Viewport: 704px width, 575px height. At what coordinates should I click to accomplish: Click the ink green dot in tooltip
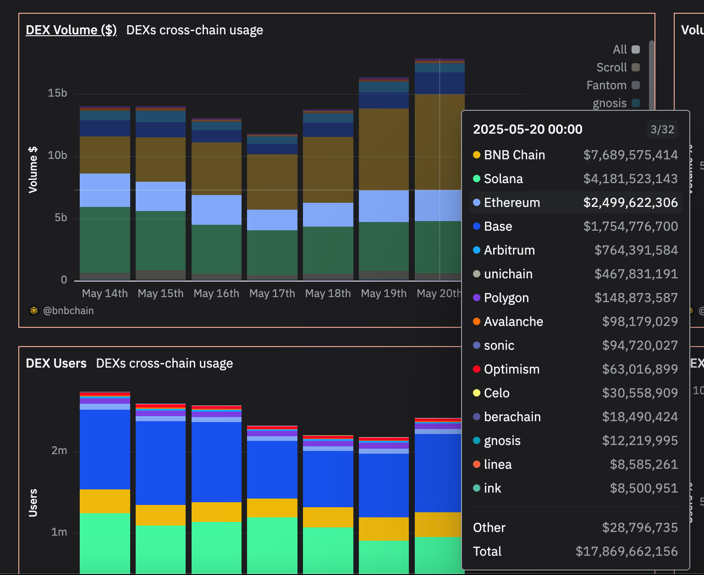point(477,488)
